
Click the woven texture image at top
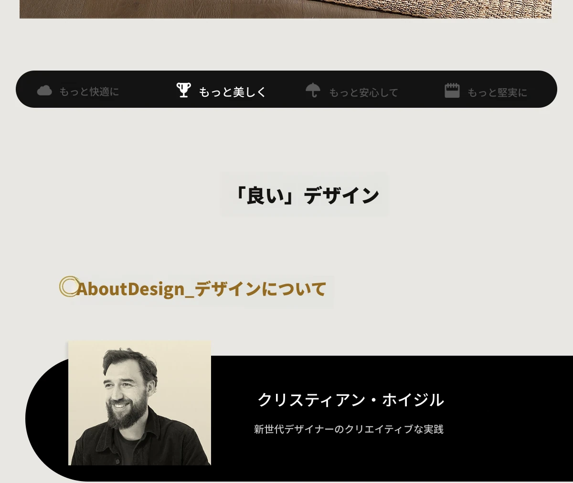(x=286, y=9)
